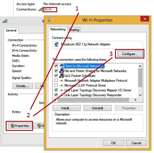Click the File and Printer Sharing icon
The height and width of the screenshot is (153, 154).
(62, 71)
